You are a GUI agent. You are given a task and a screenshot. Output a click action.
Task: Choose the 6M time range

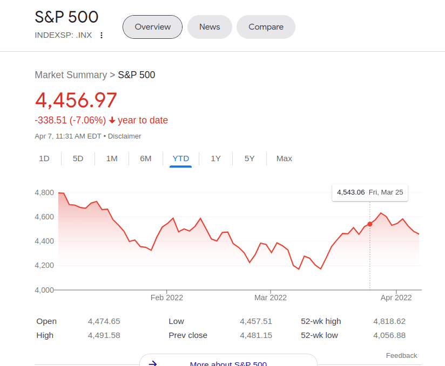(x=145, y=158)
